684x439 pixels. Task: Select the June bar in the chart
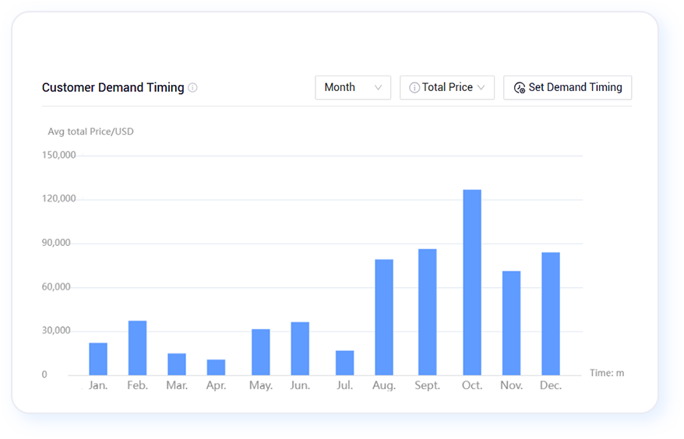tap(300, 349)
